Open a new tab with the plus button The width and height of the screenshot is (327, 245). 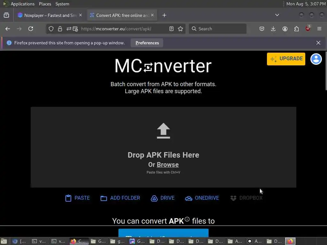tap(164, 15)
